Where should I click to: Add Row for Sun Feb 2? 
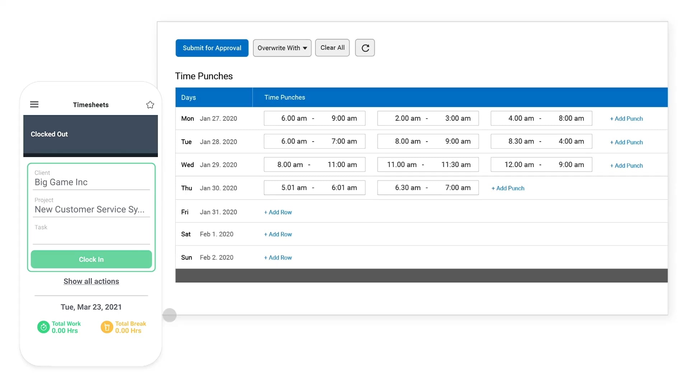click(x=278, y=258)
